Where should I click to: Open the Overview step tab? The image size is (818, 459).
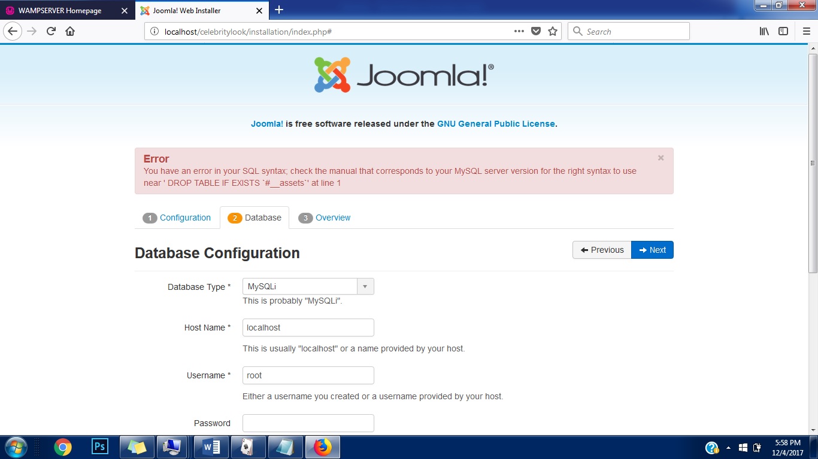pos(325,218)
